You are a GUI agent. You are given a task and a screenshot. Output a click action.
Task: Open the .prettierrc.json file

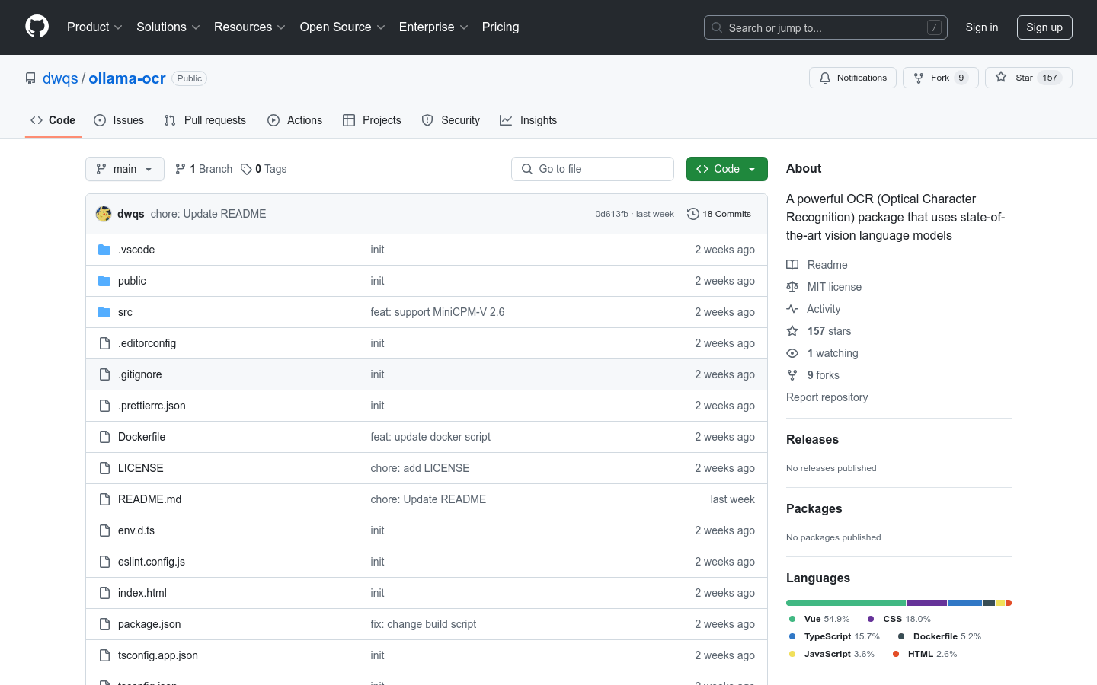pos(152,406)
